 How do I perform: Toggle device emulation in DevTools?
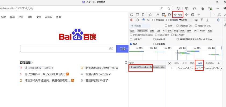(x=137, y=15)
